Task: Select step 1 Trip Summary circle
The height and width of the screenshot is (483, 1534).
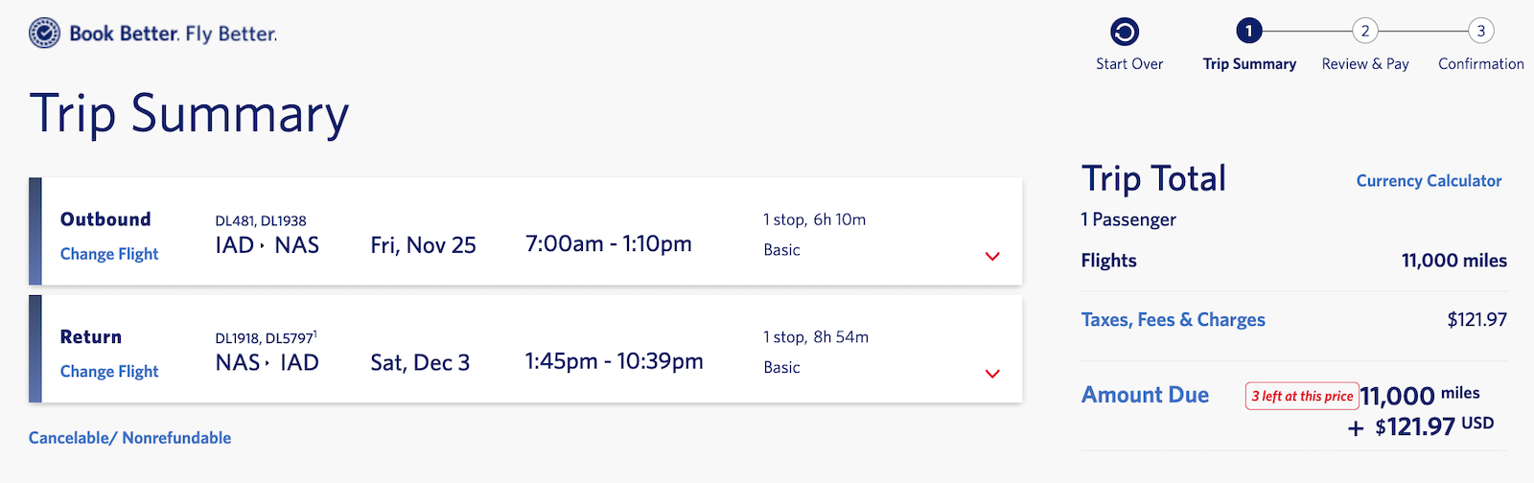Action: pyautogui.click(x=1248, y=32)
